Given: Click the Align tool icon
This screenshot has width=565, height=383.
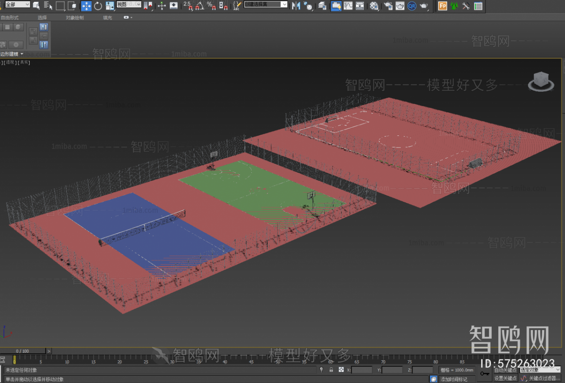Looking at the screenshot, I should tap(308, 6).
